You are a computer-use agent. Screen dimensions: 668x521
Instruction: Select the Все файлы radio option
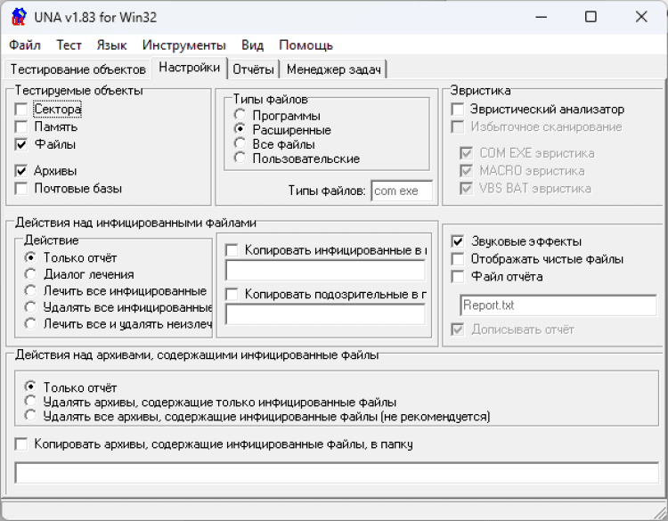(240, 143)
